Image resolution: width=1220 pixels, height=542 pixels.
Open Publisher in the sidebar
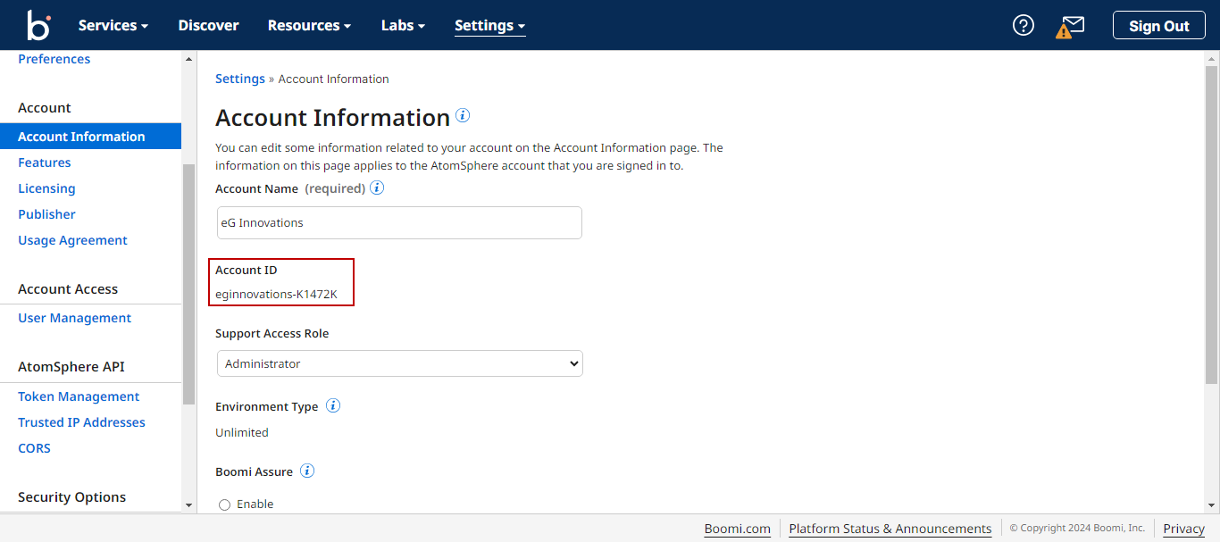click(46, 214)
